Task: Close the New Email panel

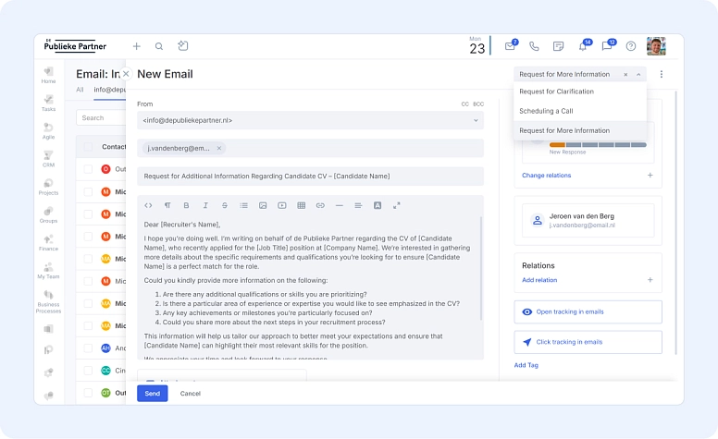Action: [x=126, y=74]
